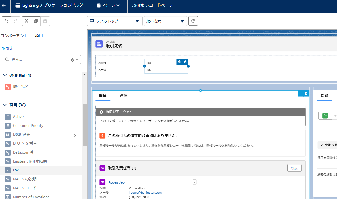The width and height of the screenshot is (337, 199).
Task: Delete the Fax field component
Action: [x=185, y=62]
